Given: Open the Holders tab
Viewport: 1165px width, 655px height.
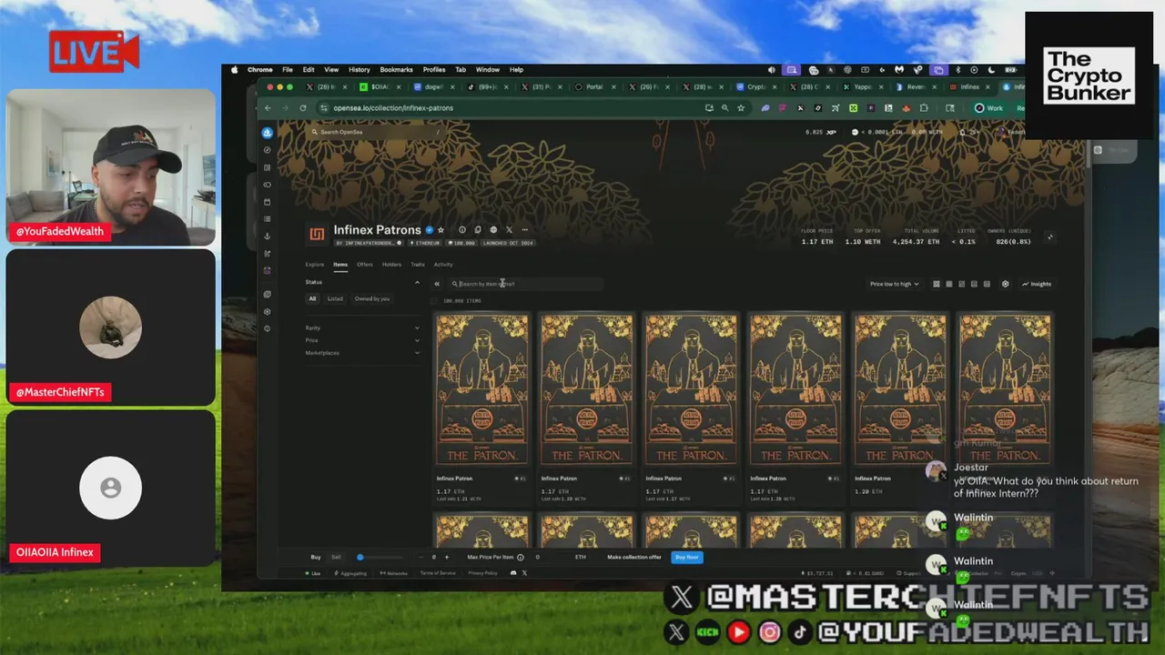Looking at the screenshot, I should 391,265.
